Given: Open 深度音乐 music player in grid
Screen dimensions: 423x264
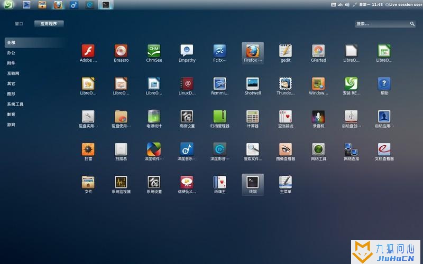Looking at the screenshot, I should [187, 152].
